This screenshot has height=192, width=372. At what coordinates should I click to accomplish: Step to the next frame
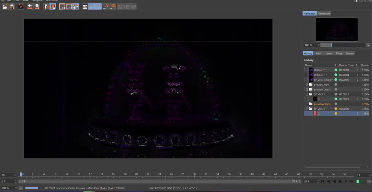coord(346,181)
